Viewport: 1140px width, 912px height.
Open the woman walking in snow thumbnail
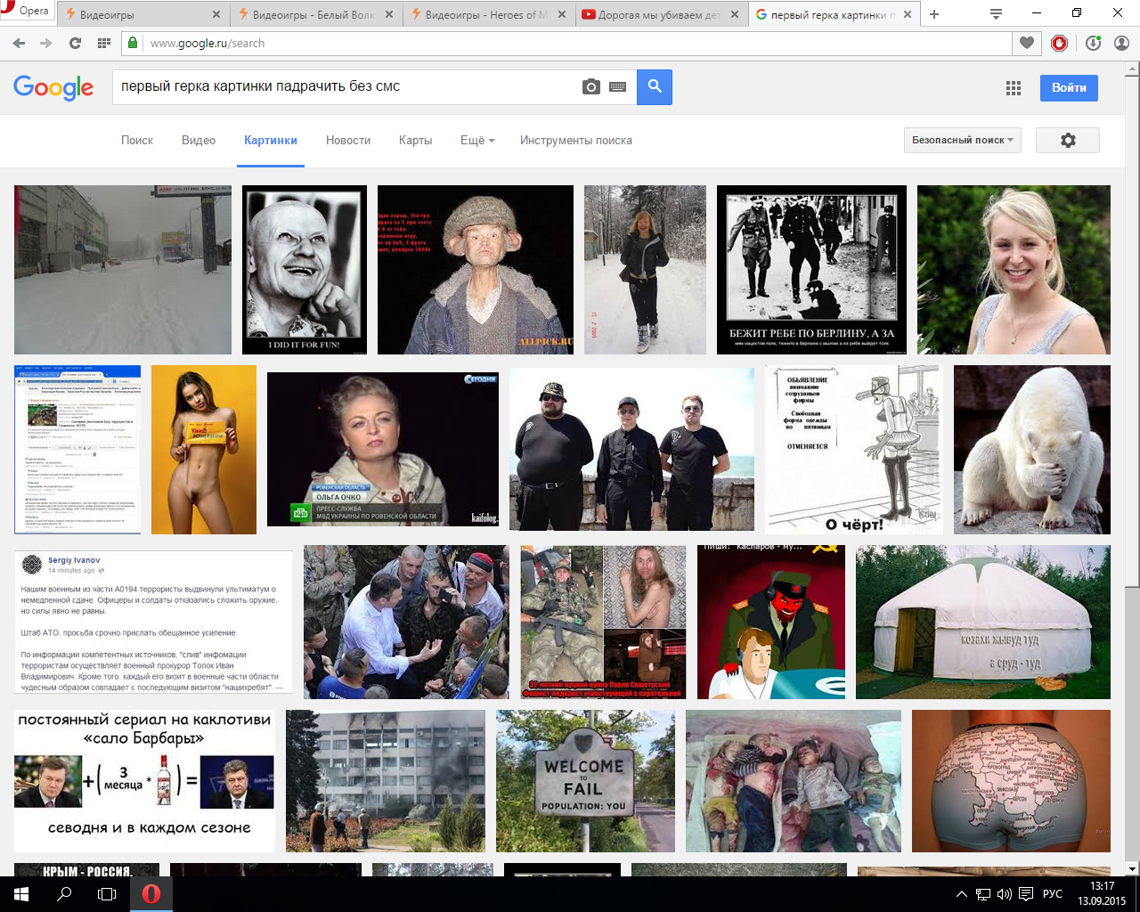click(x=645, y=270)
